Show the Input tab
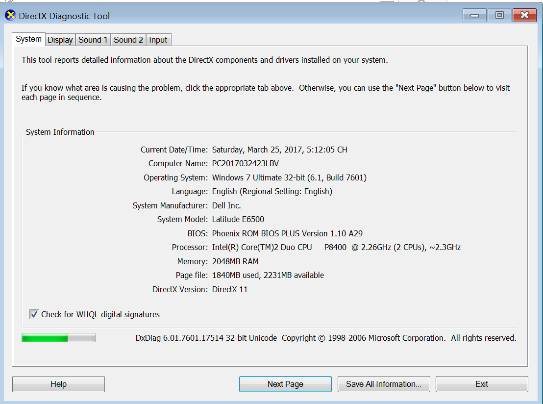Screen dimensions: 543x404 click(x=158, y=40)
